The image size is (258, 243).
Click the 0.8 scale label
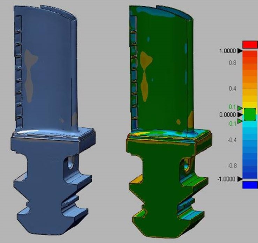pyautogui.click(x=233, y=63)
